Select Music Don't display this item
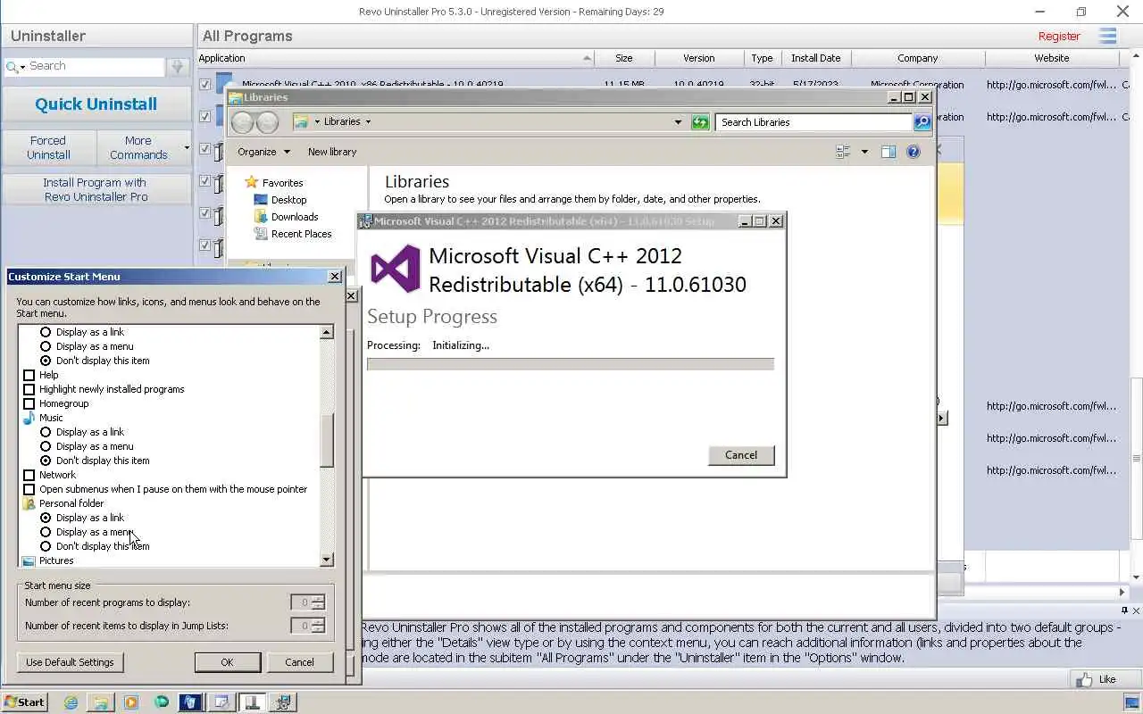Screen dimensions: 1143x714 46,461
